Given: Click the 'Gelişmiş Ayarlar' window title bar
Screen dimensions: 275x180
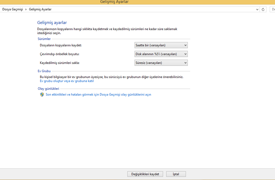Looking at the screenshot, I should pos(114,2).
